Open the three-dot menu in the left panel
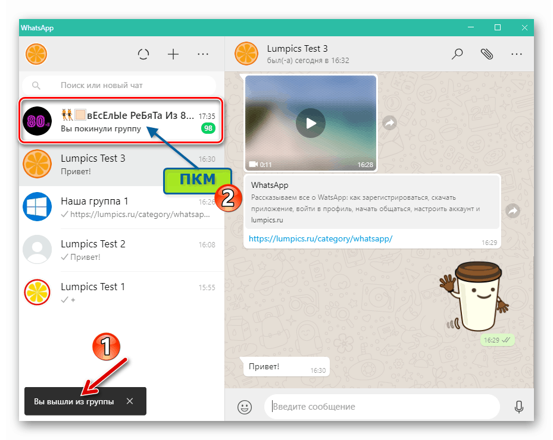 [x=203, y=54]
